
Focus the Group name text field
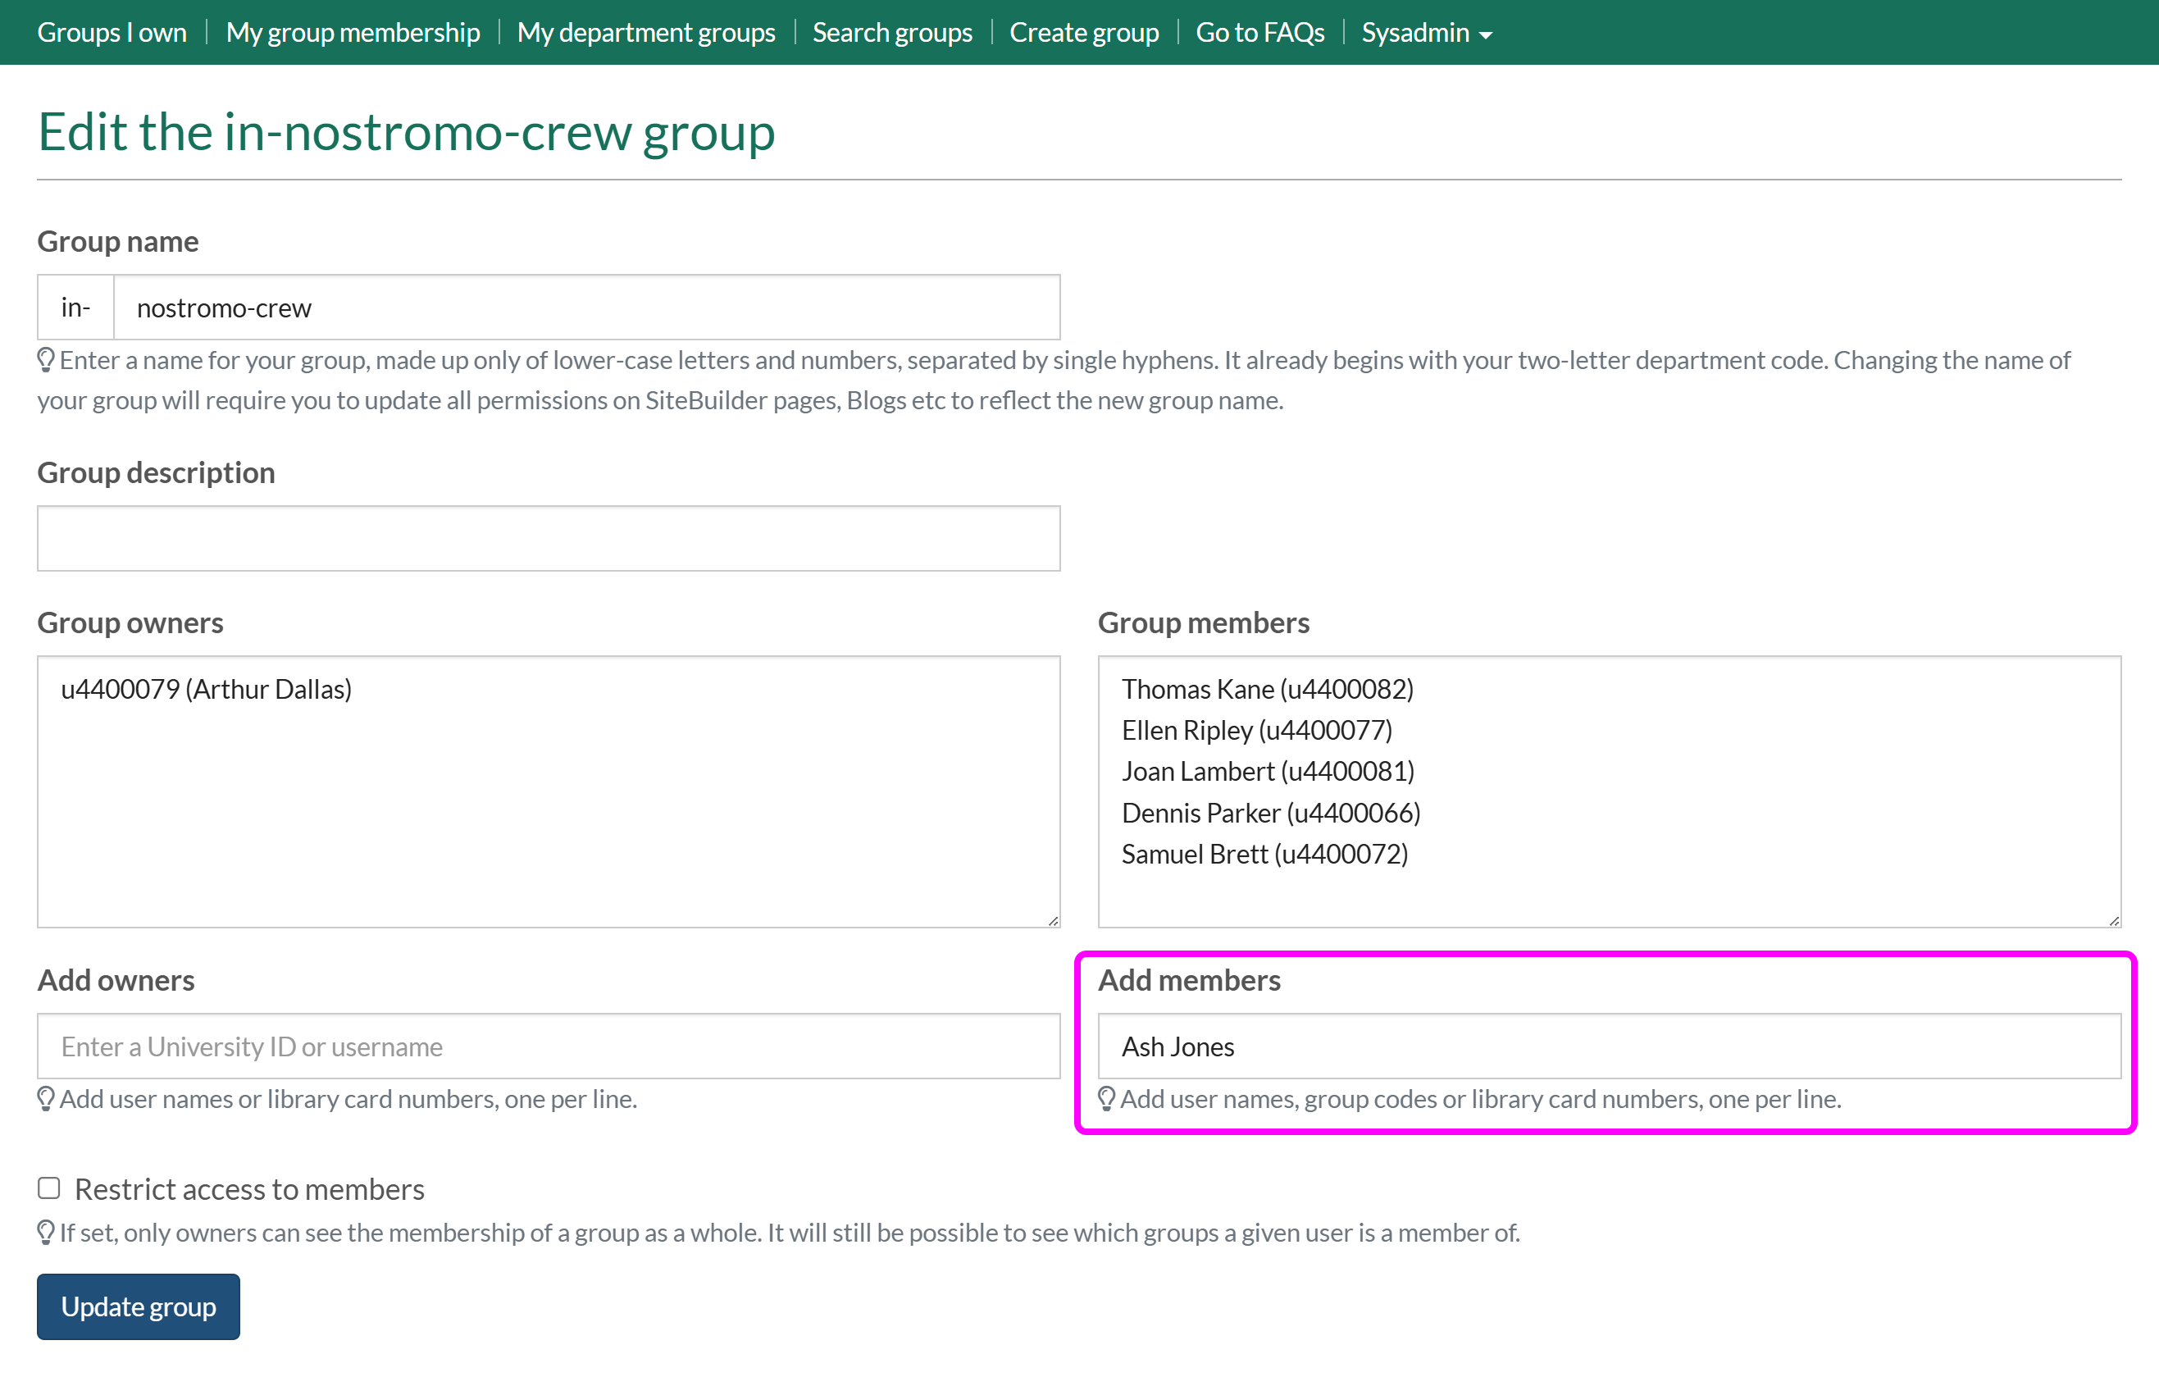click(x=586, y=308)
